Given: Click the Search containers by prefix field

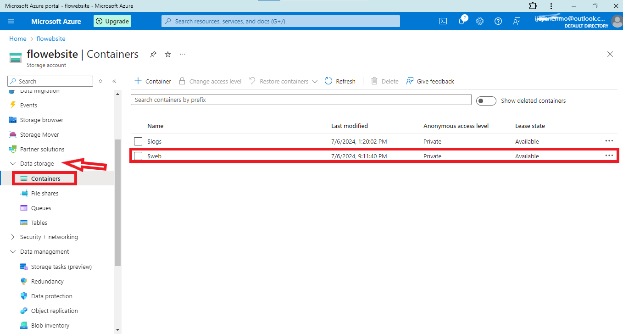Looking at the screenshot, I should (x=301, y=100).
